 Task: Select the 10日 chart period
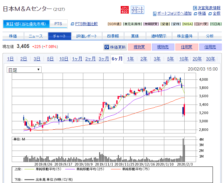click(x=64, y=59)
